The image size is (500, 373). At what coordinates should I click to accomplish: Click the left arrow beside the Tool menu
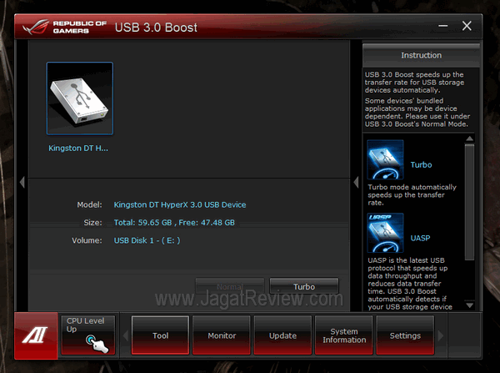point(126,335)
